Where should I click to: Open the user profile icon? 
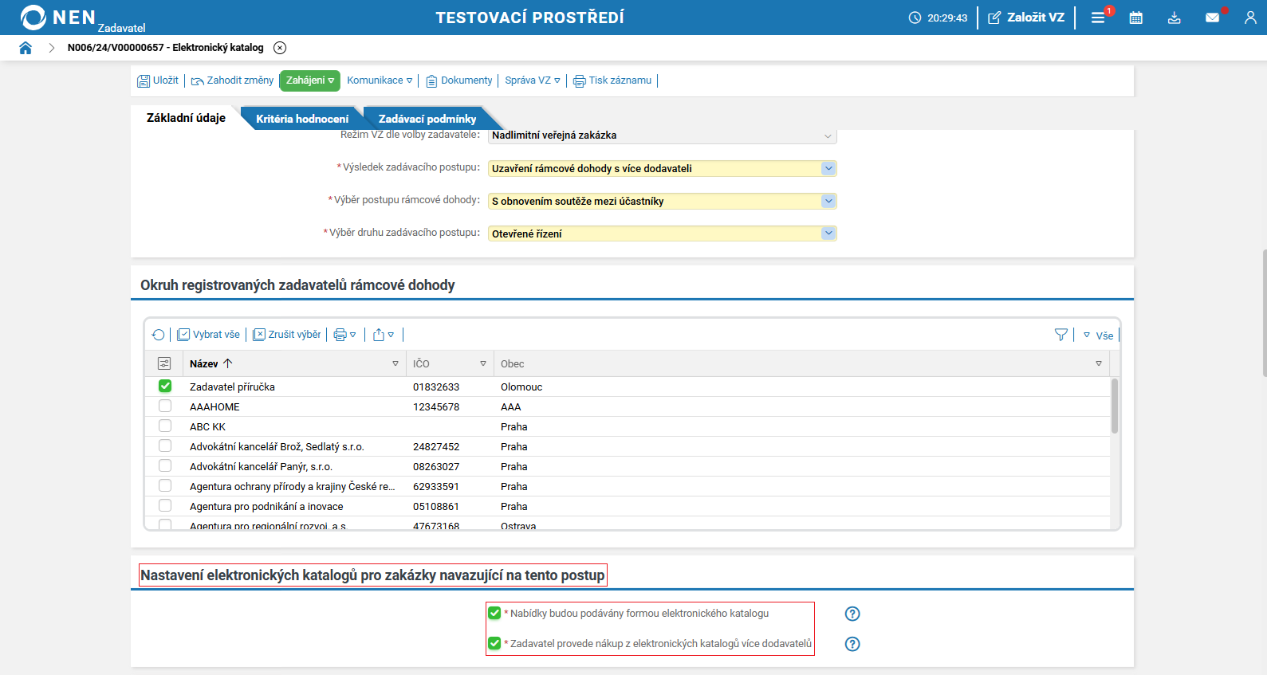(1249, 18)
